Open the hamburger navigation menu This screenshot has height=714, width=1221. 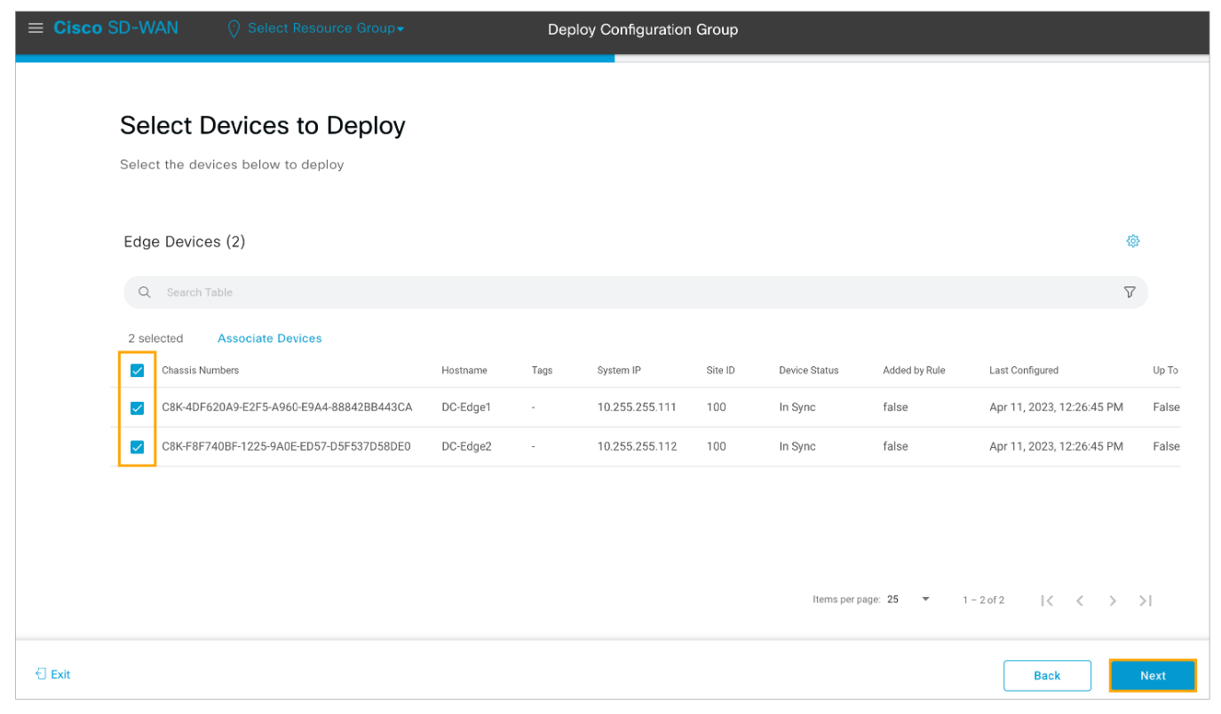click(x=36, y=28)
